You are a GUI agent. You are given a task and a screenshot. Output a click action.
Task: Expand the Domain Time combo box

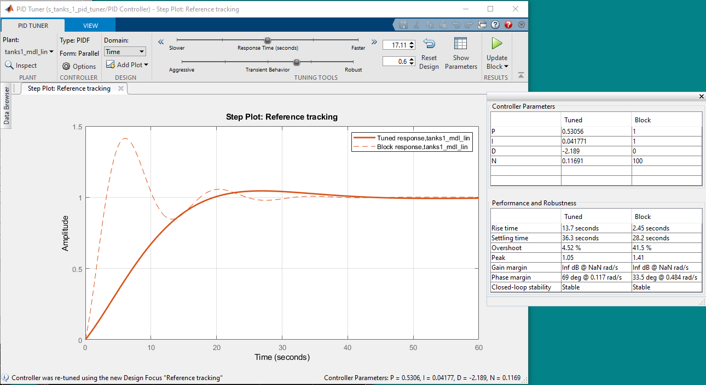tap(125, 52)
